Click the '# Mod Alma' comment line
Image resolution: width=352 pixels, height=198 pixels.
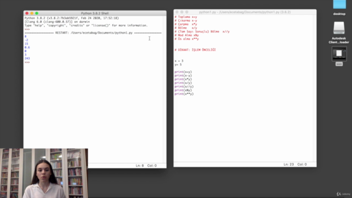pyautogui.click(x=186, y=35)
